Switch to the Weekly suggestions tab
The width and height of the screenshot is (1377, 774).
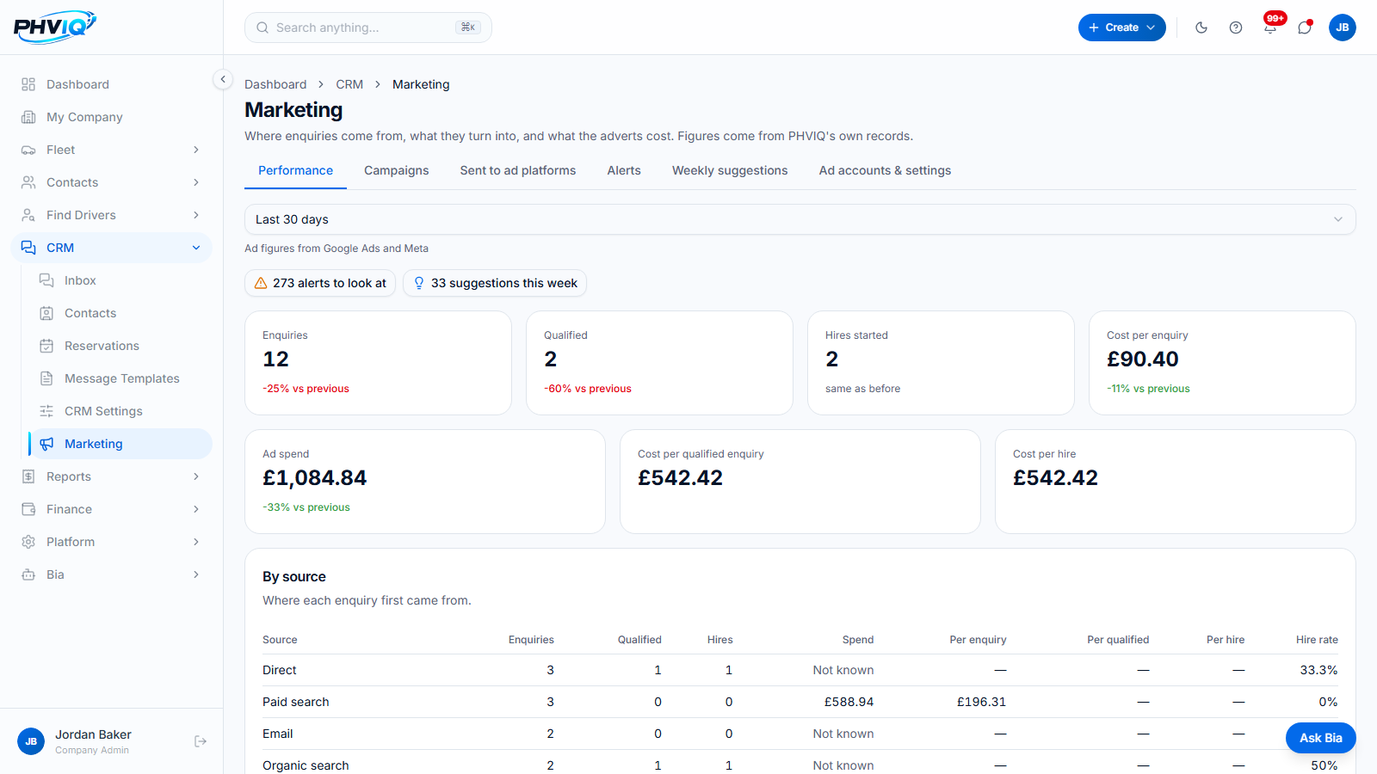click(730, 170)
